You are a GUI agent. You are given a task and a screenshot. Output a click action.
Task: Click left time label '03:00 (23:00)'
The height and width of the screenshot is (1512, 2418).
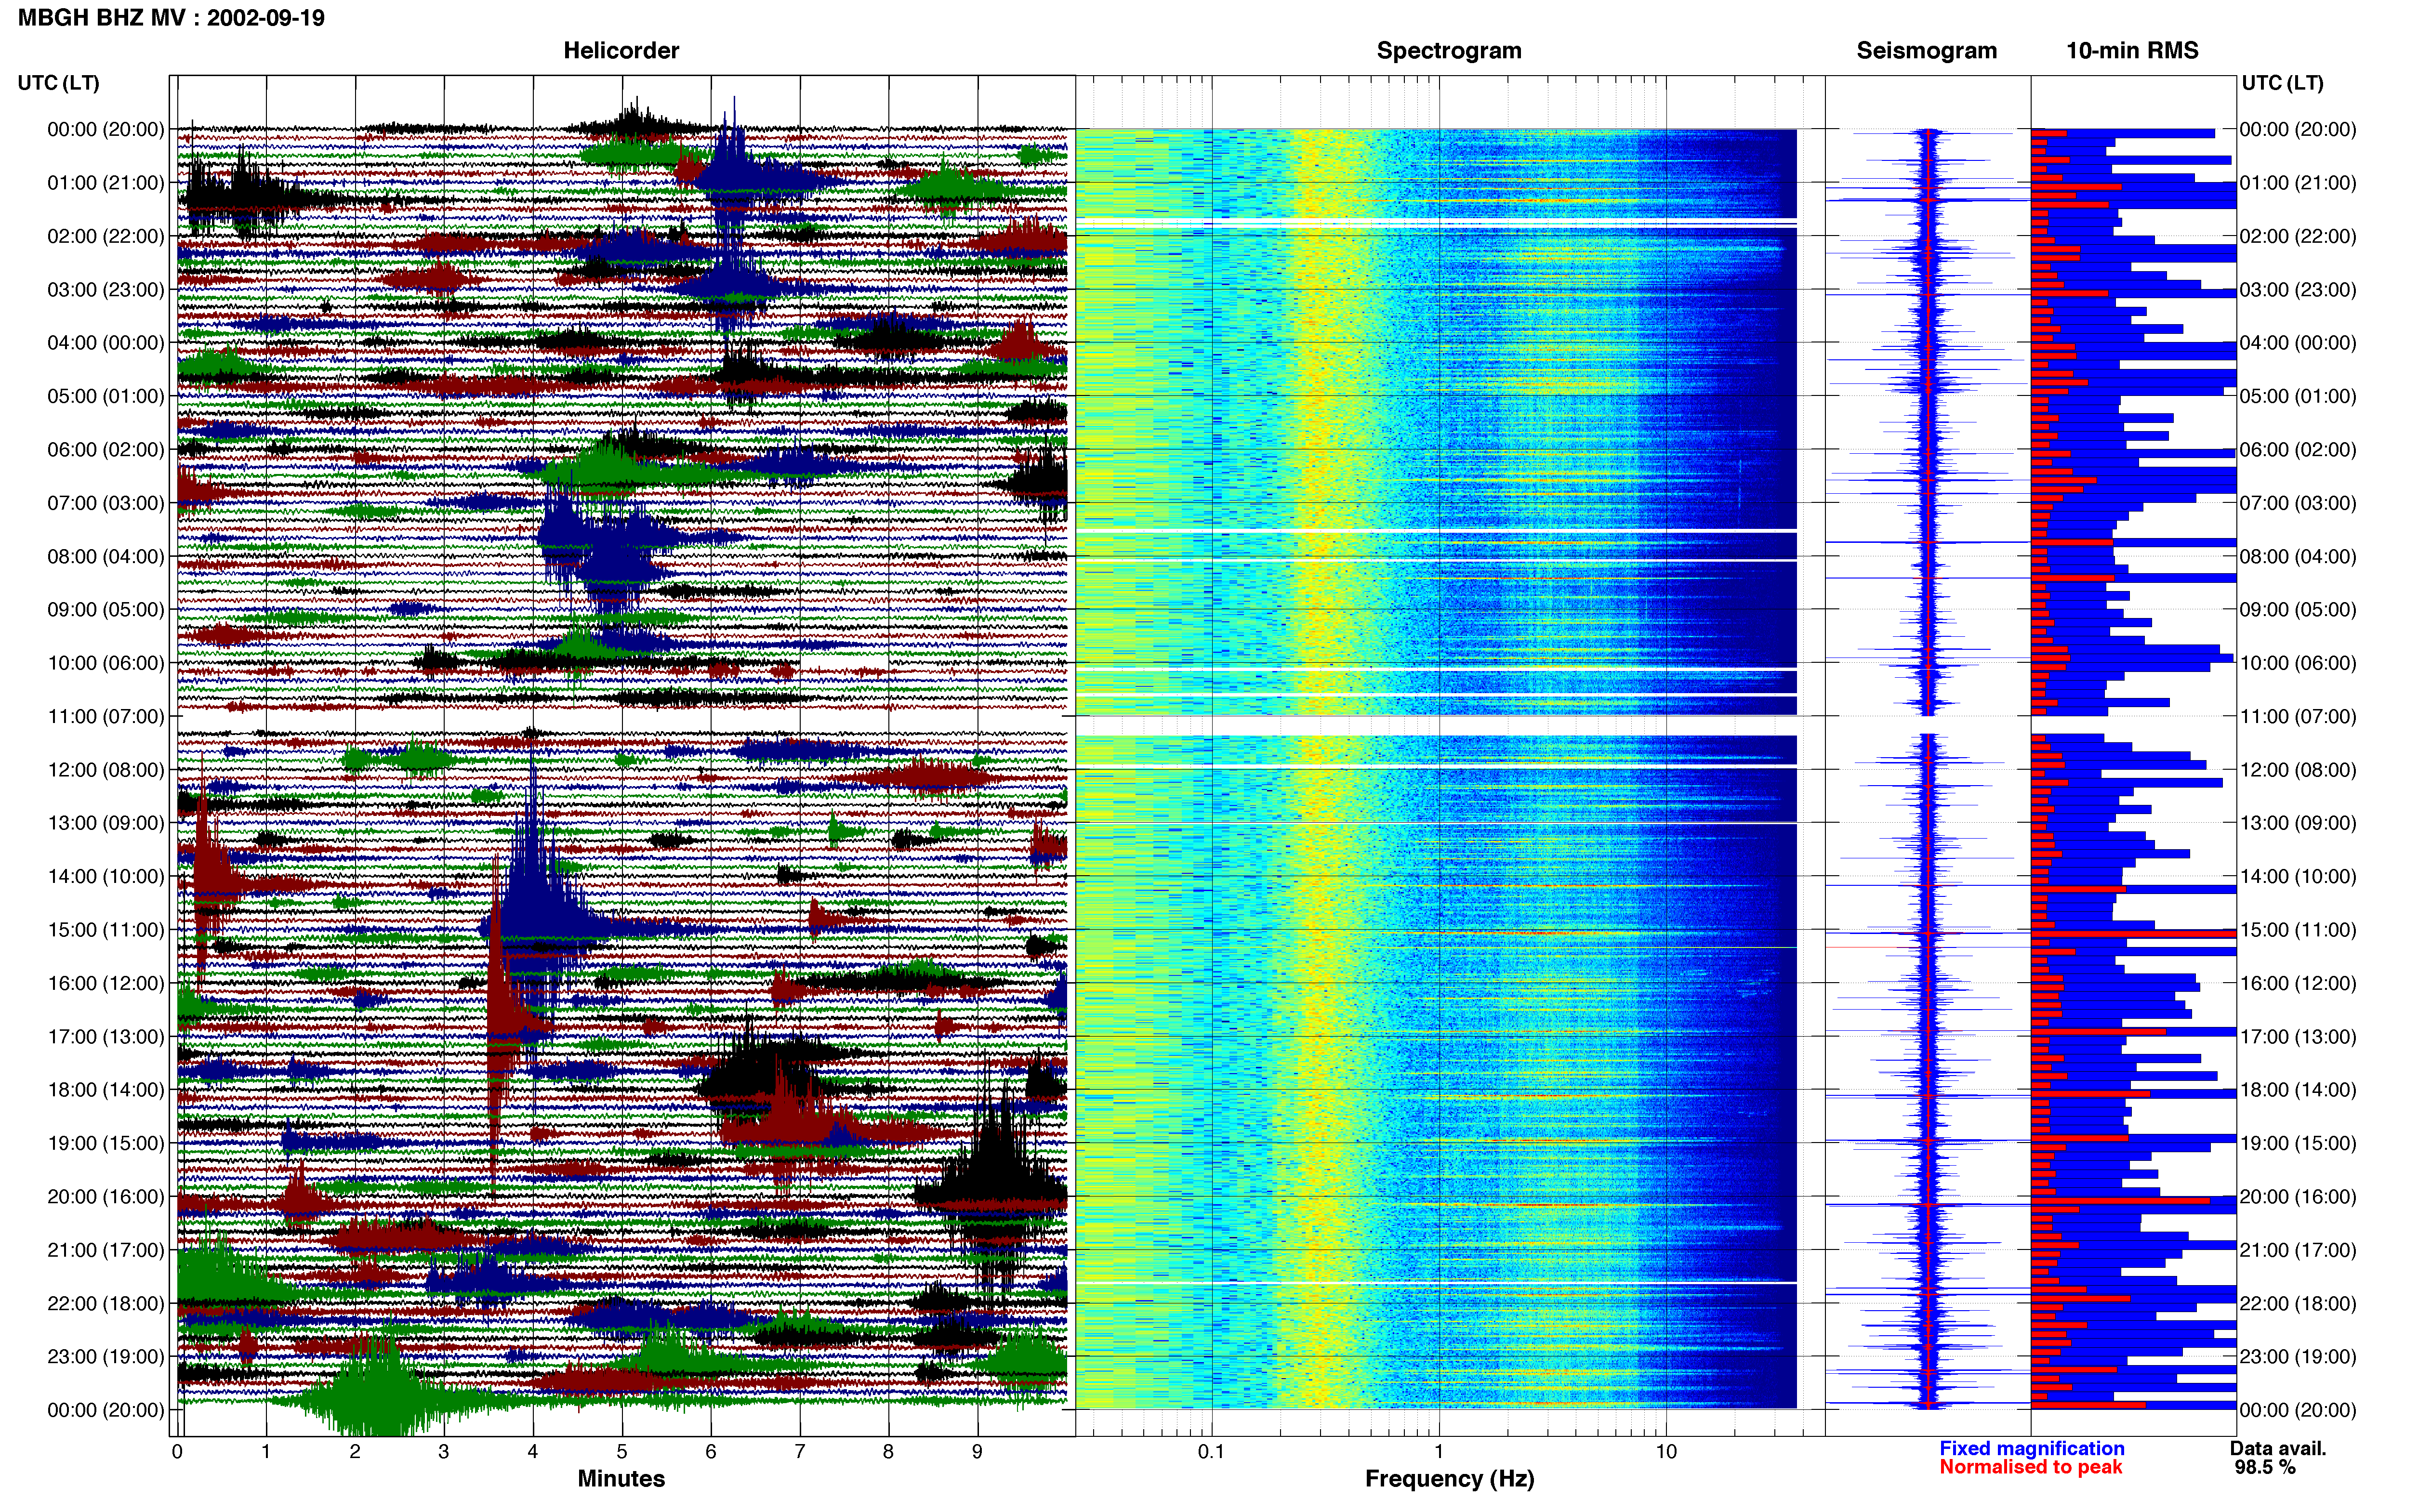tap(106, 290)
